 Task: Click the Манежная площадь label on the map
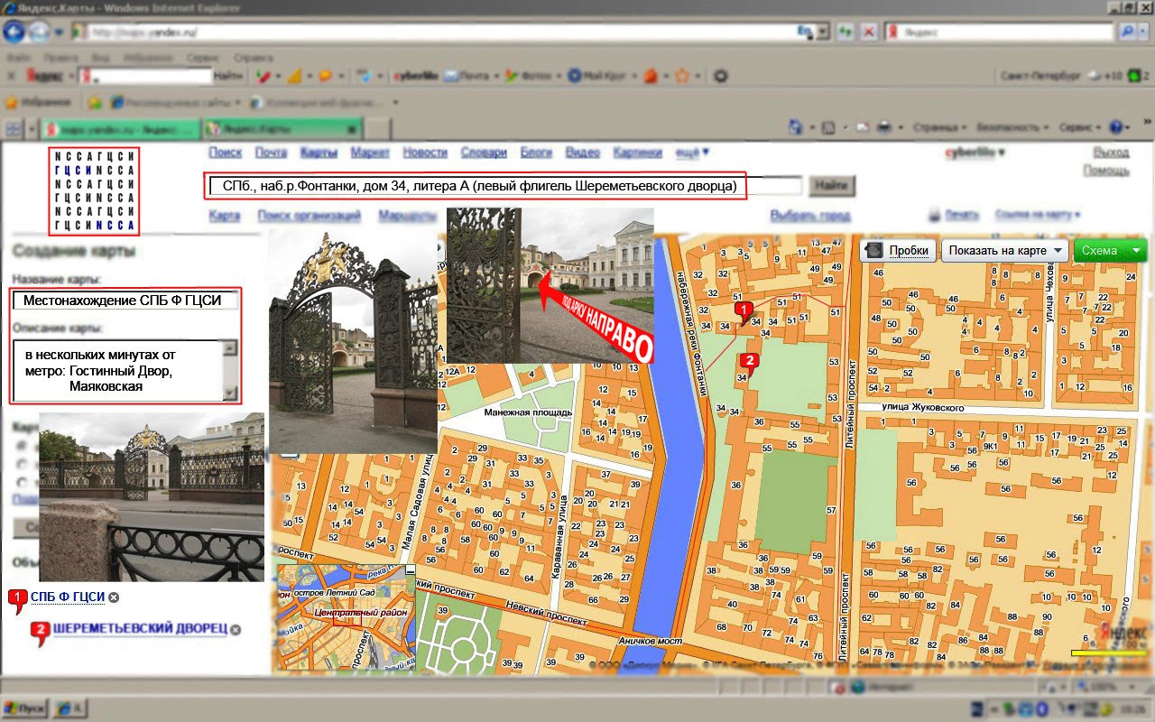point(528,412)
